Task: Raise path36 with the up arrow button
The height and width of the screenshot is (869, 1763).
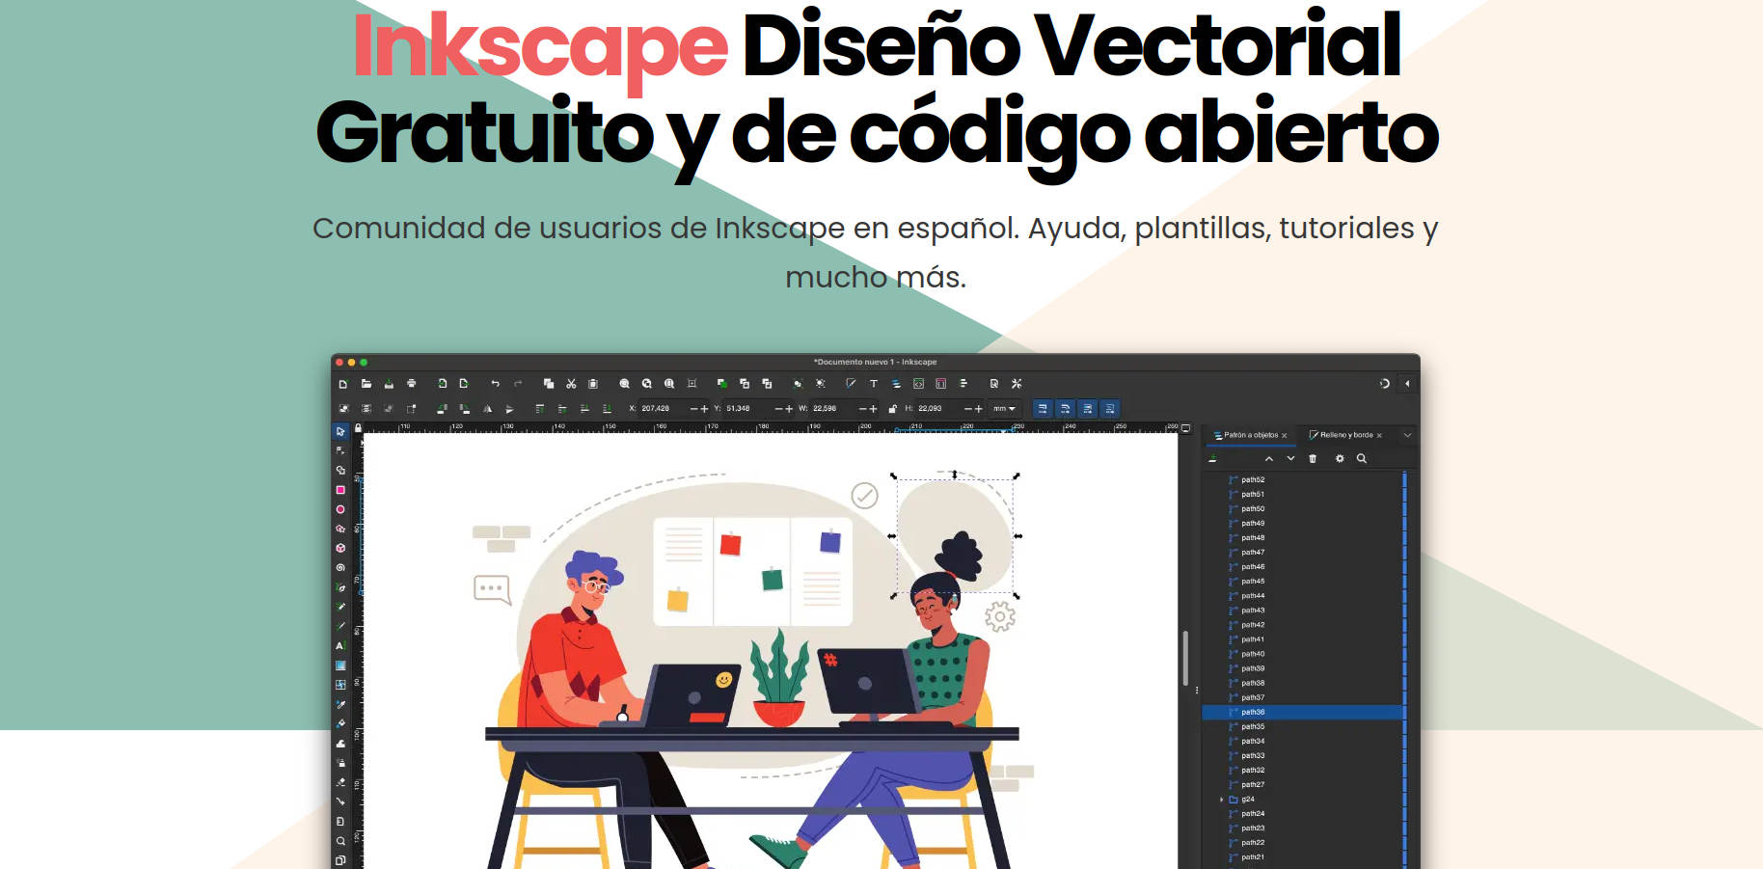Action: tap(1270, 458)
